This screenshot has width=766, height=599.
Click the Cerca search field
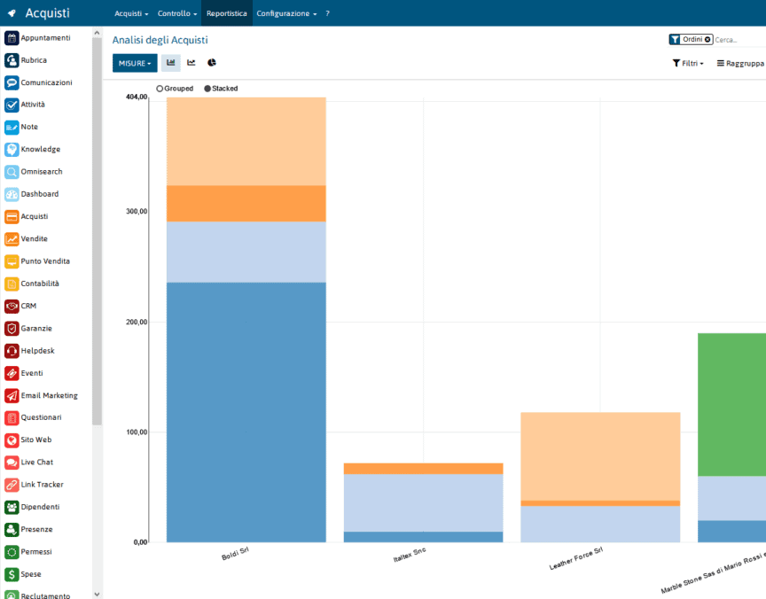pyautogui.click(x=739, y=40)
